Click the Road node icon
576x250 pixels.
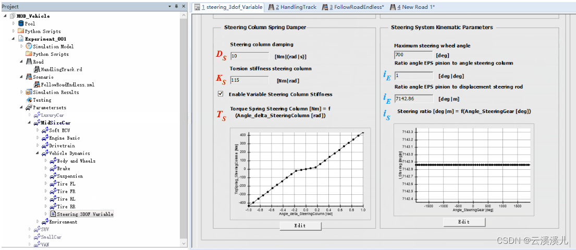pyautogui.click(x=29, y=61)
